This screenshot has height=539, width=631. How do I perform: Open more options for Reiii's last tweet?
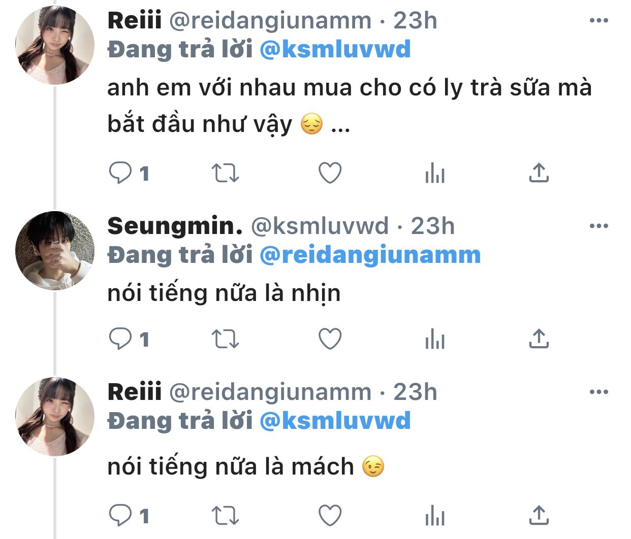point(598,392)
